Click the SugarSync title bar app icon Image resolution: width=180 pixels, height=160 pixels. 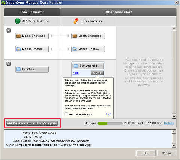coord(4,3)
